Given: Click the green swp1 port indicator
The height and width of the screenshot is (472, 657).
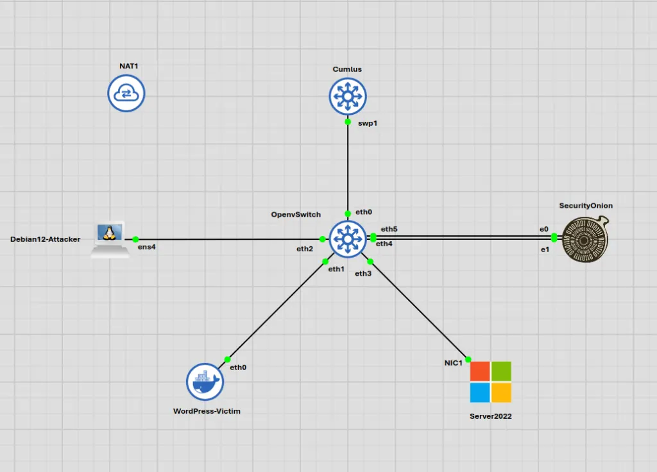Looking at the screenshot, I should [348, 122].
